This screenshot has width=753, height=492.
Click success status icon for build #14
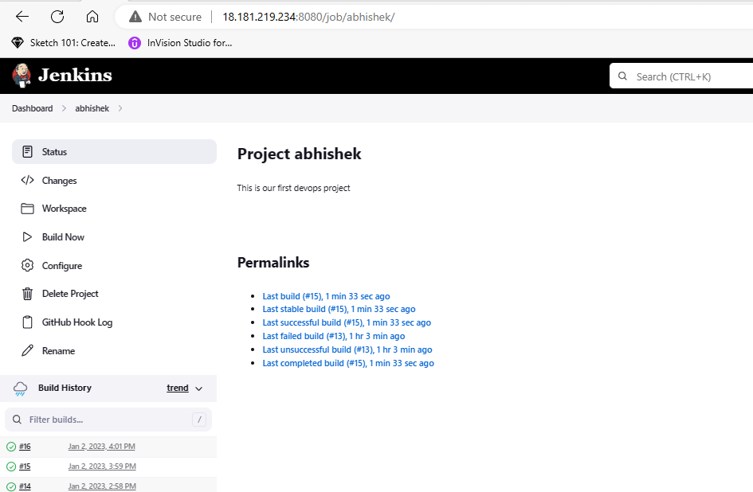click(11, 486)
